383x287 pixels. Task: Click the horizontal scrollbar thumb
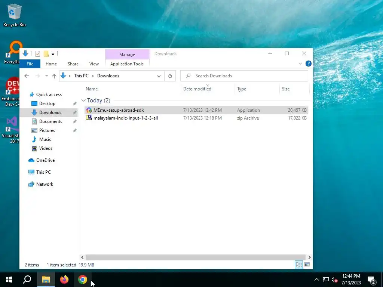(195, 257)
